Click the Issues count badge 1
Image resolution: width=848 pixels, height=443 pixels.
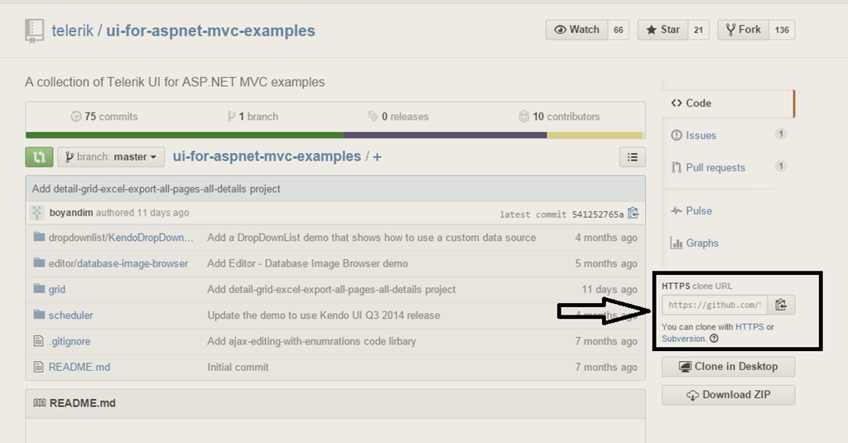pyautogui.click(x=780, y=133)
